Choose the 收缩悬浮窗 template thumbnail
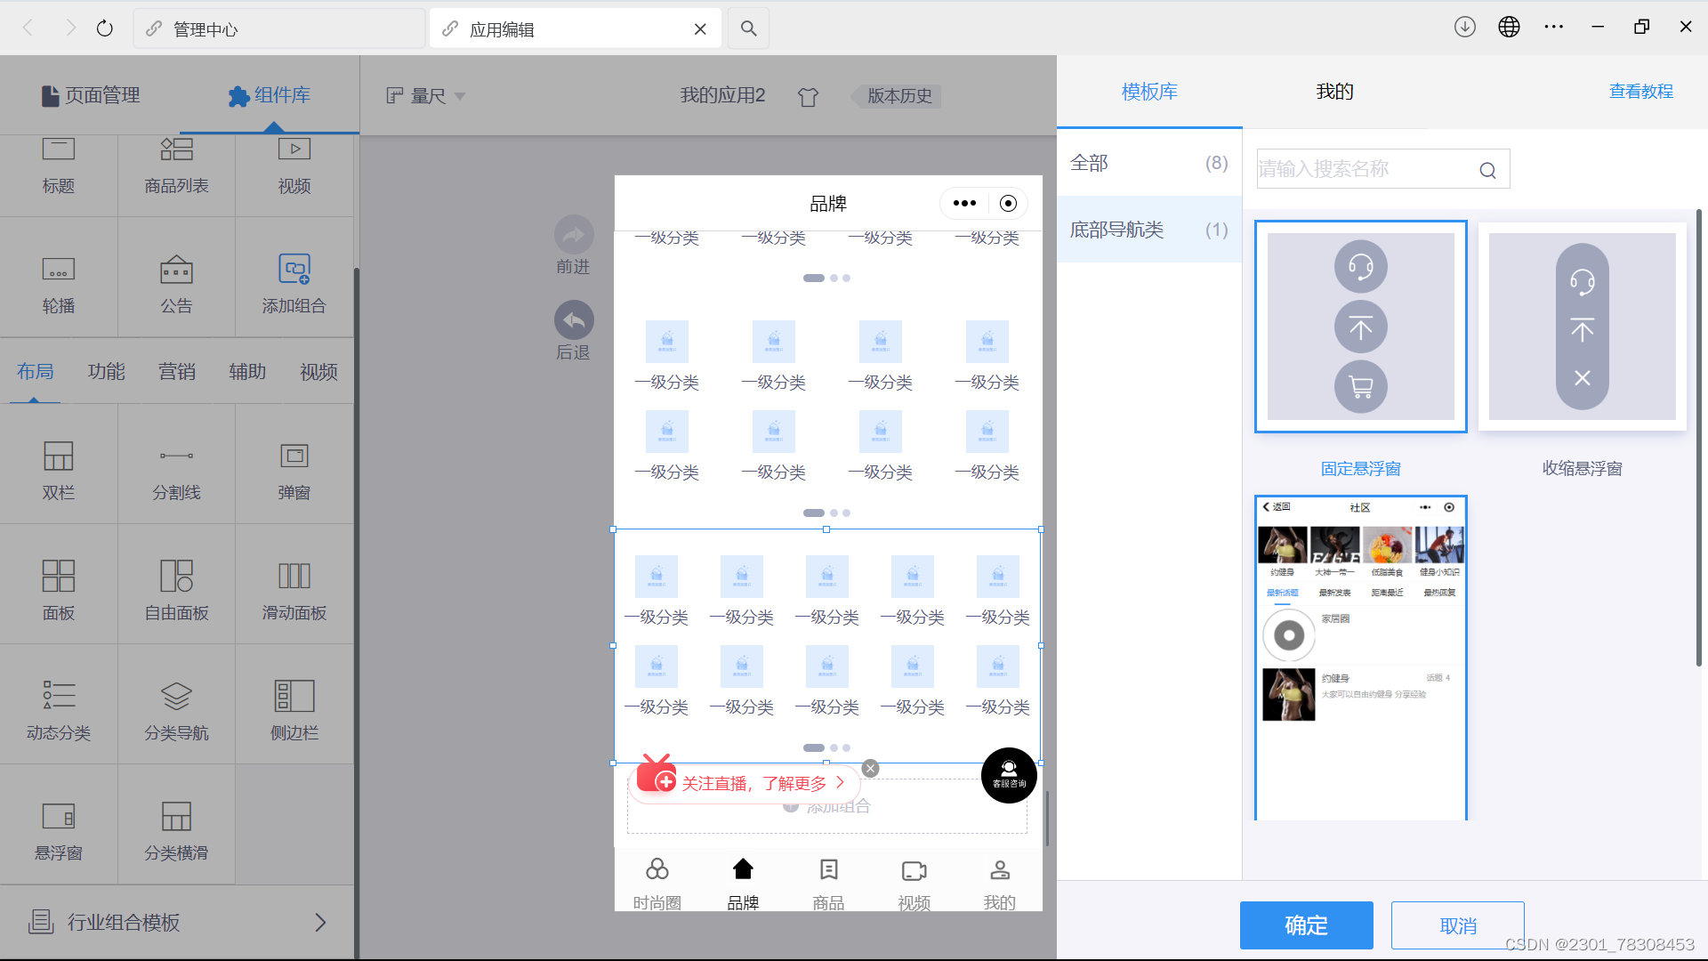This screenshot has height=961, width=1708. [1582, 327]
